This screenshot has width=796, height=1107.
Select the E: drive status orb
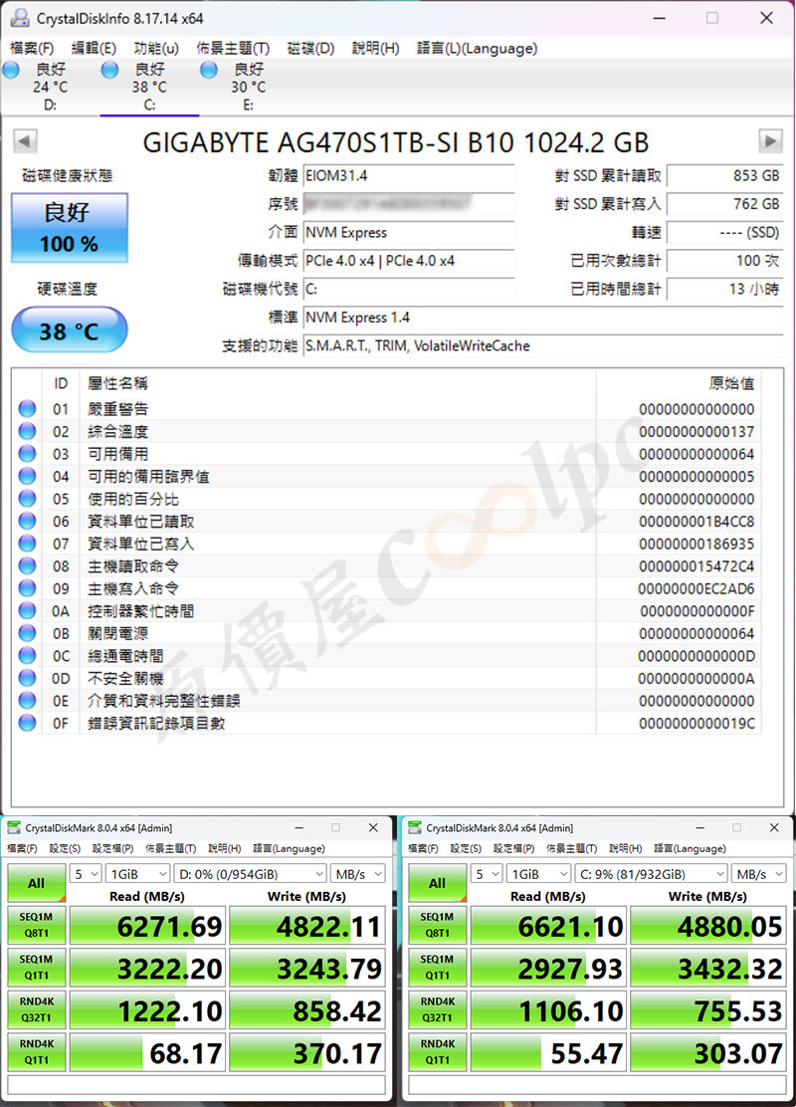[209, 70]
